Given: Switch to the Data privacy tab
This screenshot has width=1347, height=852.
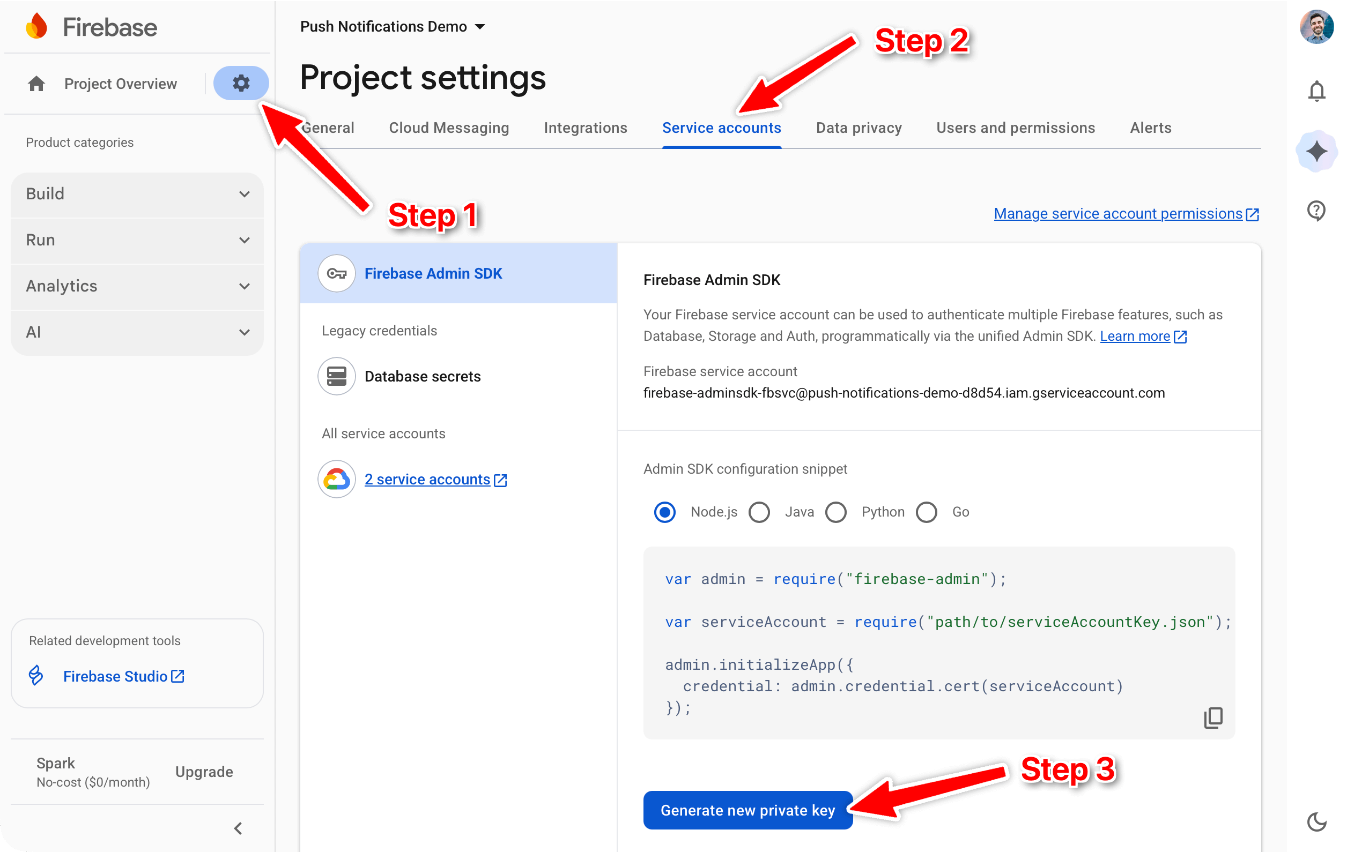Looking at the screenshot, I should coord(858,128).
